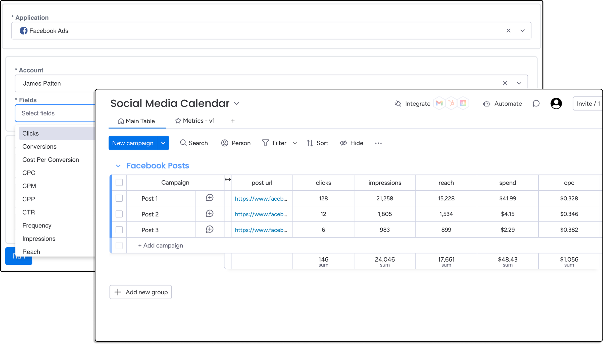Click Sort in the board toolbar
603x344 pixels.
317,143
